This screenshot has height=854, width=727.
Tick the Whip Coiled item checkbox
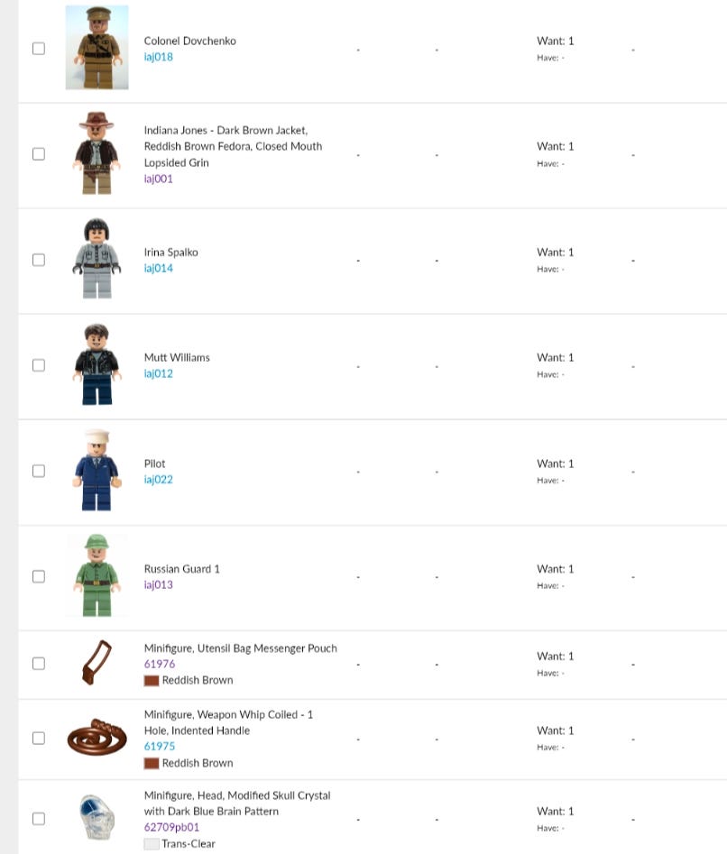coord(39,738)
